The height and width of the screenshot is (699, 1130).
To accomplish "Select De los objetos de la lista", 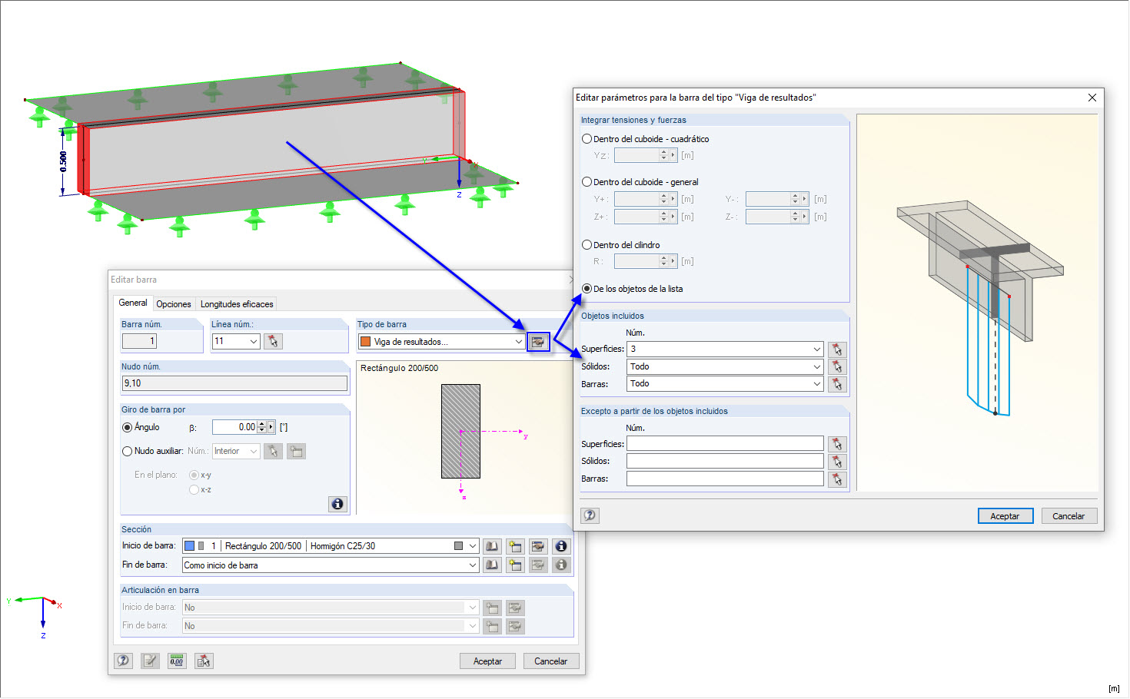I will (x=587, y=289).
